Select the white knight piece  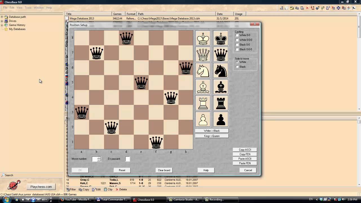click(x=203, y=70)
